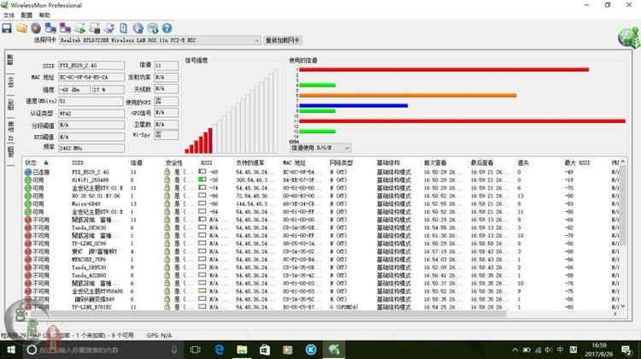This screenshot has width=641, height=359.
Task: Open the 帮助 menu
Action: 44,15
